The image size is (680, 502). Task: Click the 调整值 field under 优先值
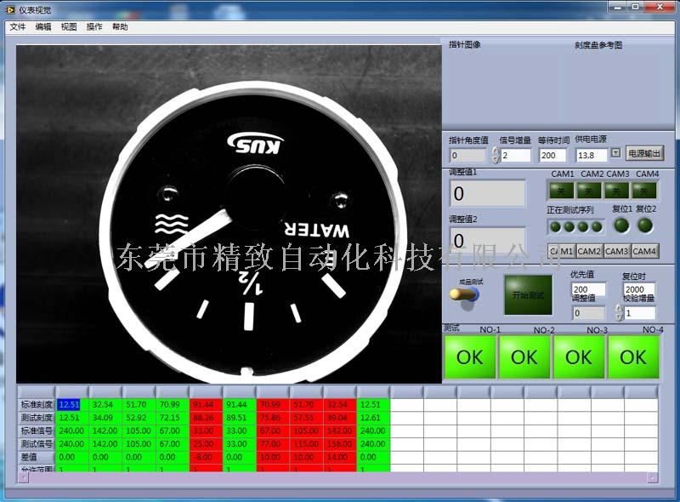click(588, 312)
